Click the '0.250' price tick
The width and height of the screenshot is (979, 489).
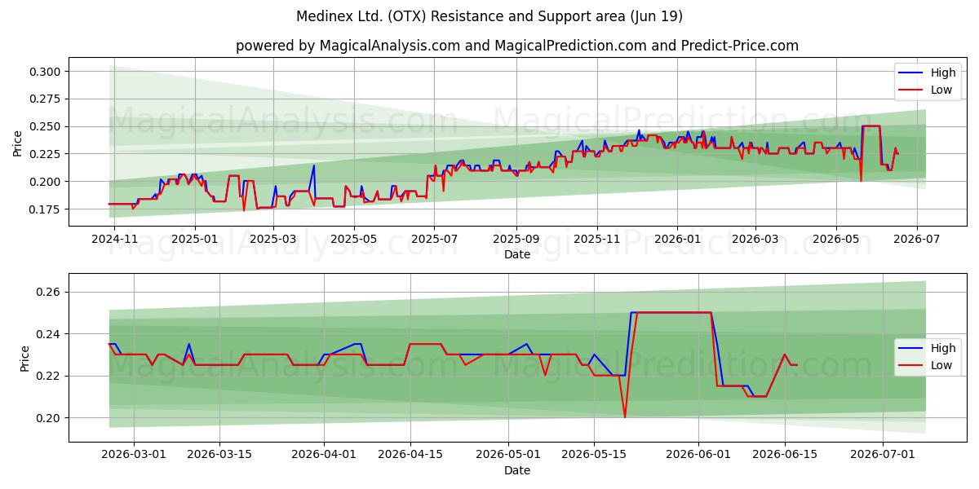tap(46, 126)
